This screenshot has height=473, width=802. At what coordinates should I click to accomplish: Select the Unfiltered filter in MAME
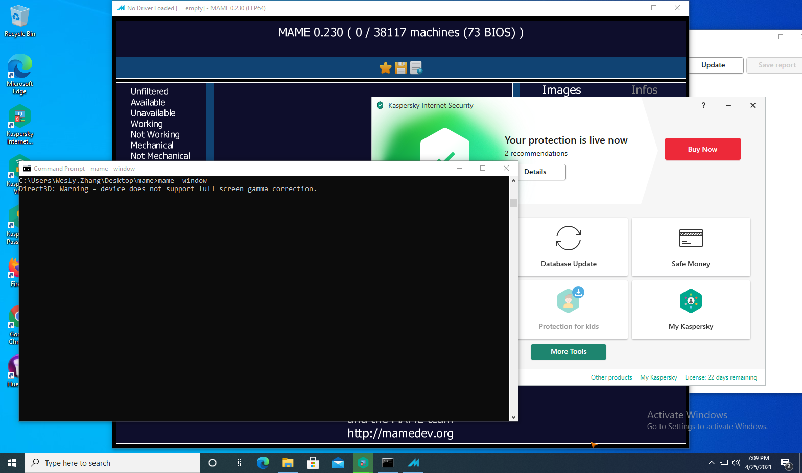pos(150,91)
